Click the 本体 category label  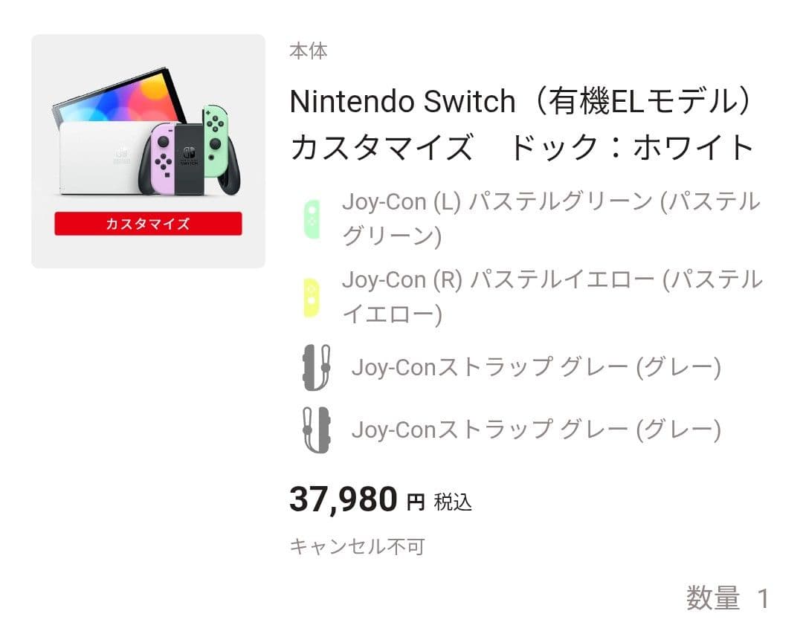pyautogui.click(x=309, y=51)
